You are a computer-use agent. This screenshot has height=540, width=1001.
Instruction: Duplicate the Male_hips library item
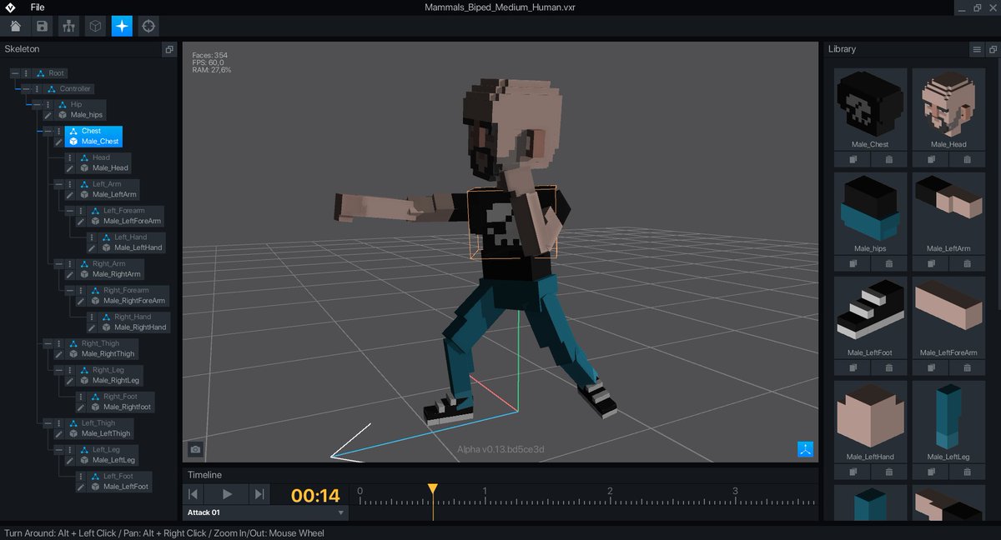tap(853, 263)
